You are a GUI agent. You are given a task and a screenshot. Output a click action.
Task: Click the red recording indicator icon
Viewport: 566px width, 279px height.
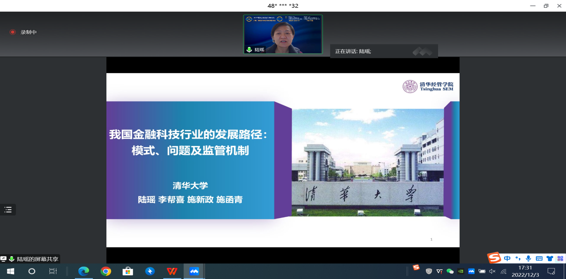coord(13,32)
